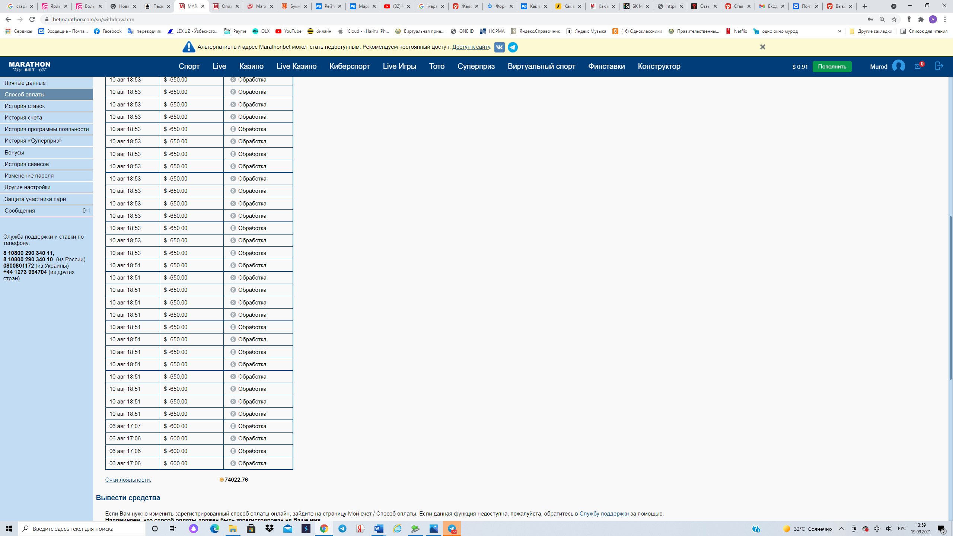The image size is (953, 536).
Task: Open the Казино menu item
Action: (x=251, y=66)
